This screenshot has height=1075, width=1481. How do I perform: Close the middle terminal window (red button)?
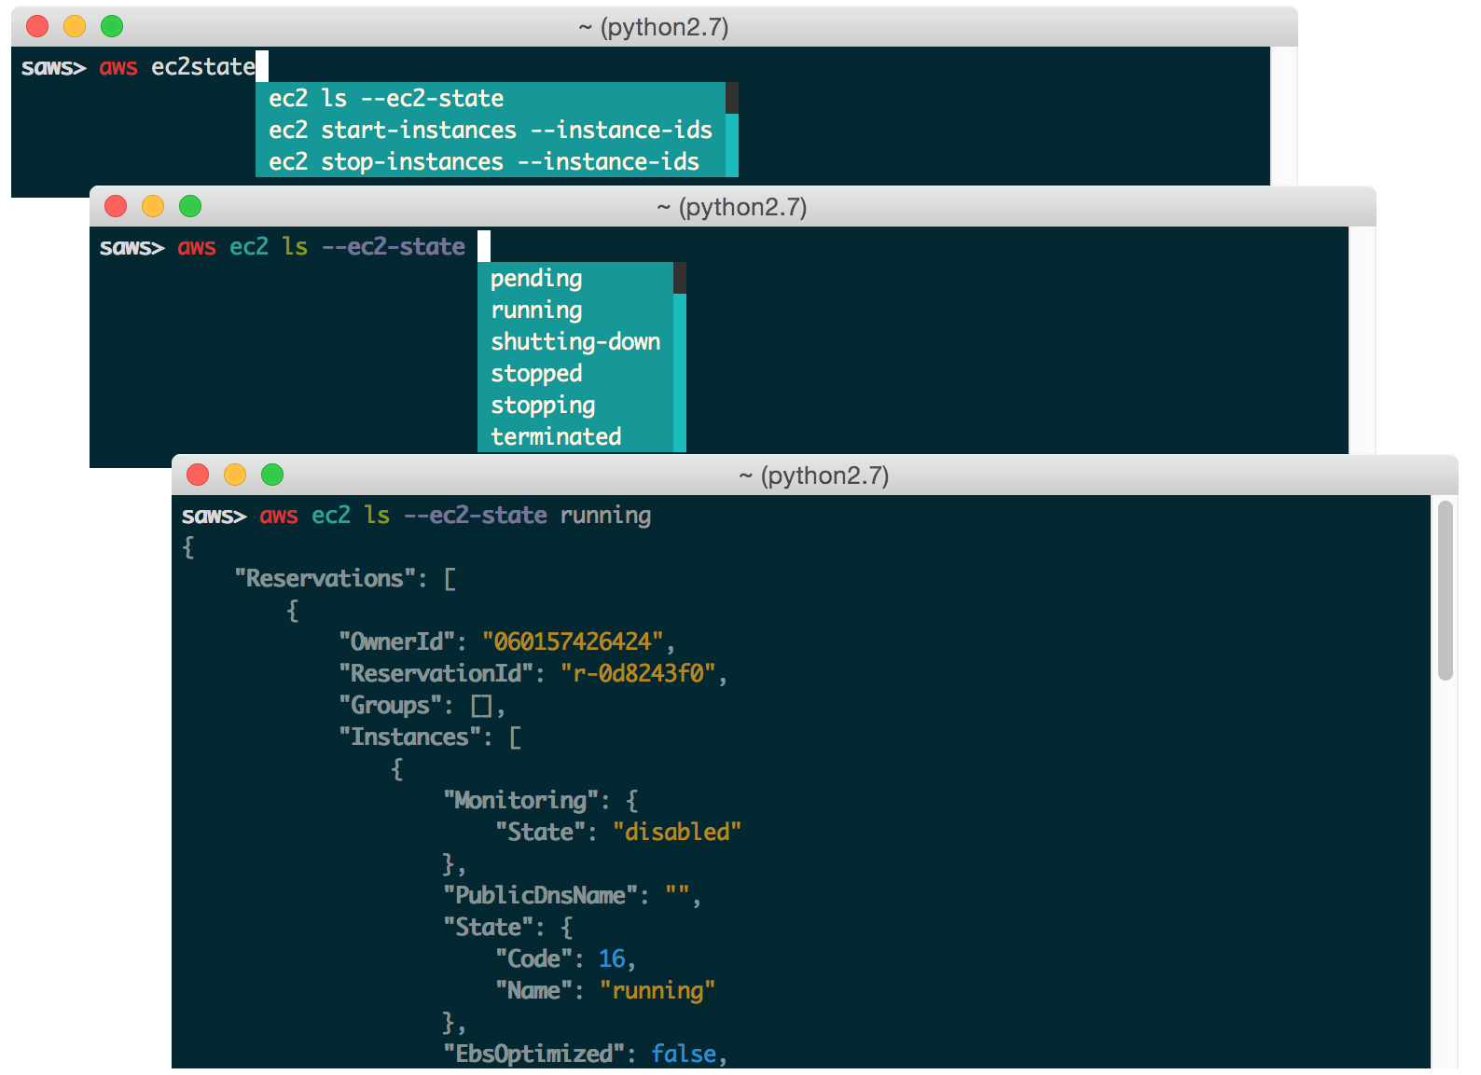[116, 206]
